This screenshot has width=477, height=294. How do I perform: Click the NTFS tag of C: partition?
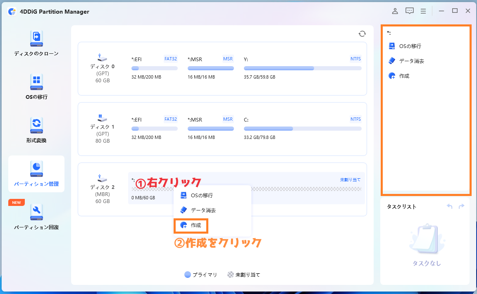[x=355, y=119]
